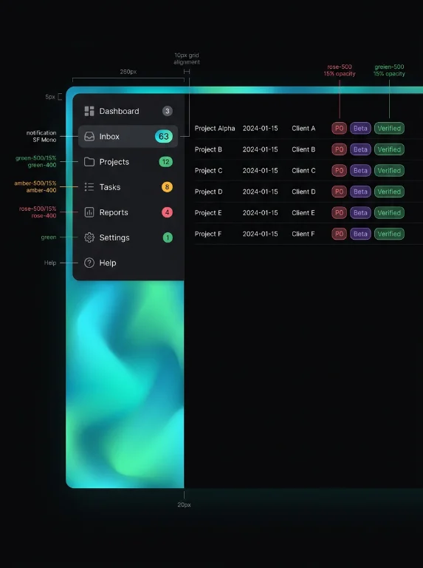Click the Client D cell
This screenshot has width=423, height=568.
click(303, 192)
